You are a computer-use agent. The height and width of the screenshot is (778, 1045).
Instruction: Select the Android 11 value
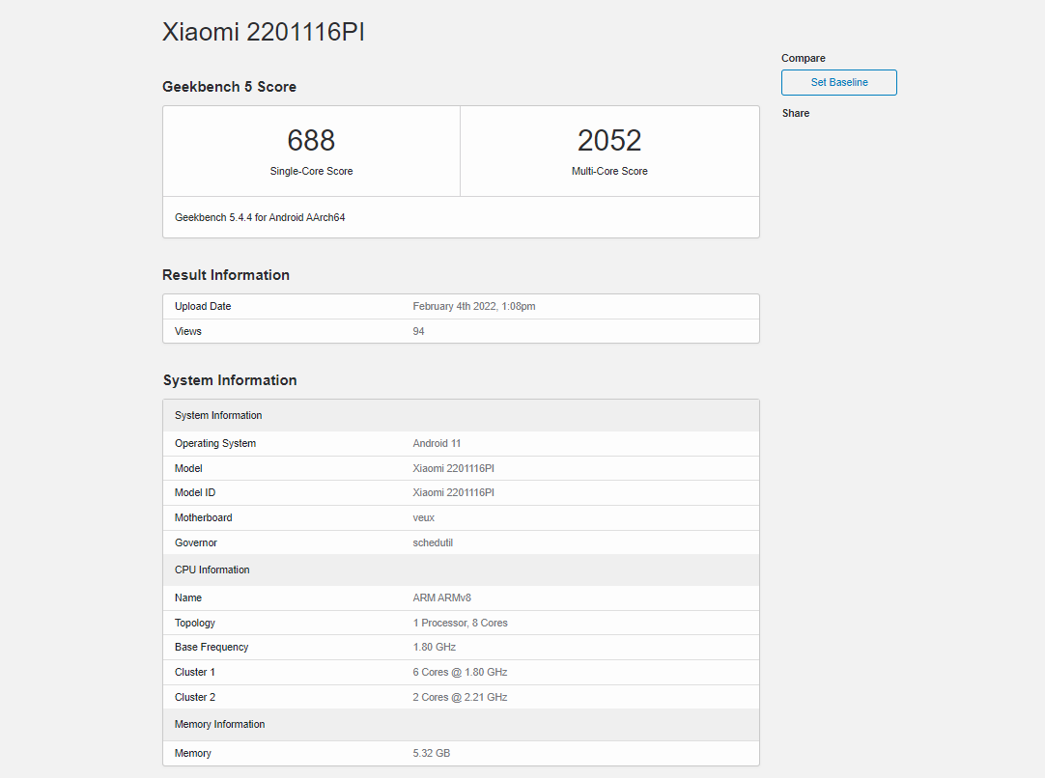[437, 444]
